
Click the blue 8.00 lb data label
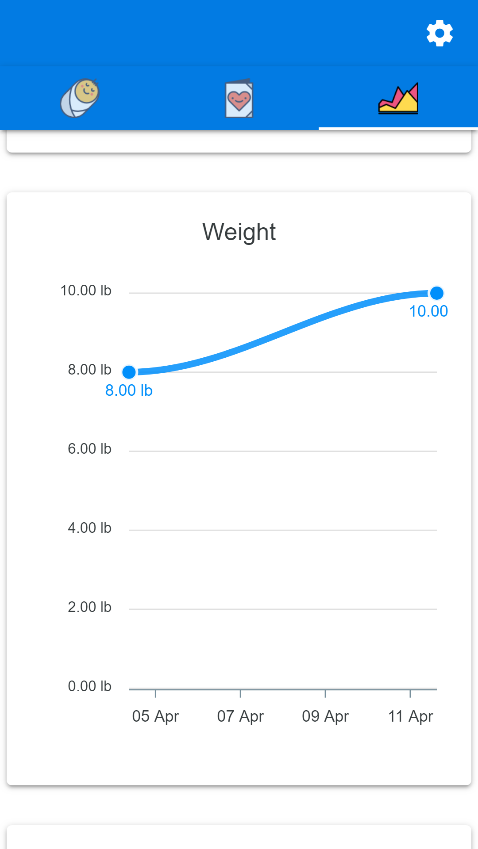(129, 390)
